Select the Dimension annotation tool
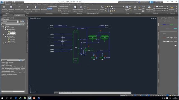 point(140,8)
